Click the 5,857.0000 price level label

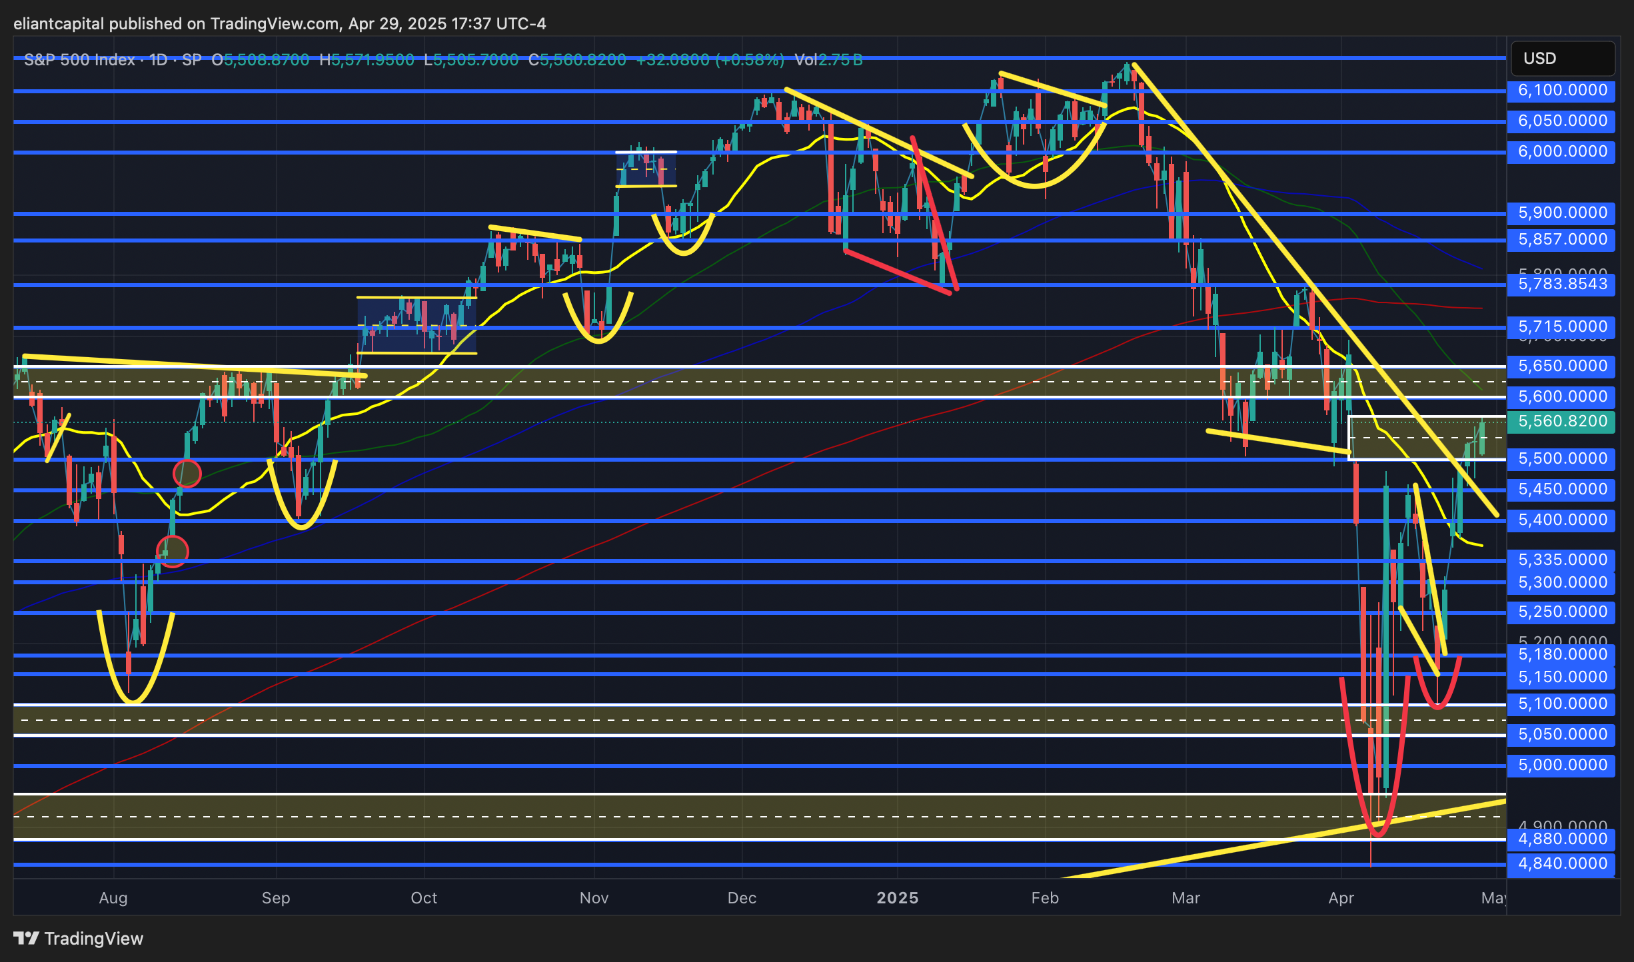pos(1561,239)
